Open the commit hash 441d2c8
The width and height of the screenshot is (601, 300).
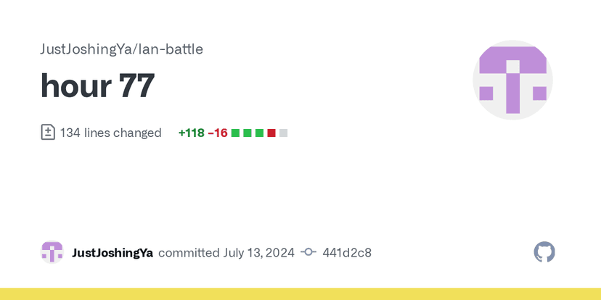[347, 253]
